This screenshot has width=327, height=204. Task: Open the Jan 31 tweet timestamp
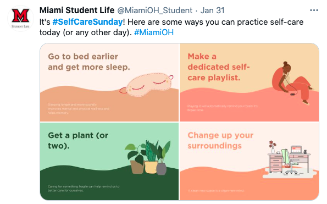(x=212, y=10)
